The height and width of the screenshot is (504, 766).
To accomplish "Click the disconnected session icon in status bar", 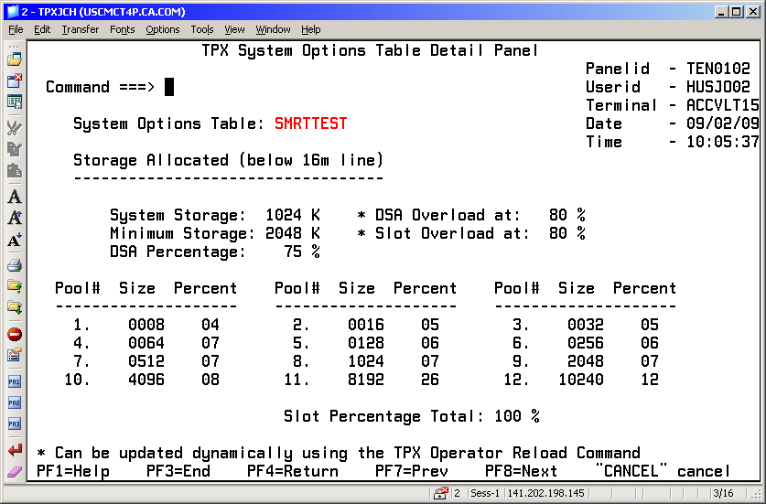I will point(443,494).
